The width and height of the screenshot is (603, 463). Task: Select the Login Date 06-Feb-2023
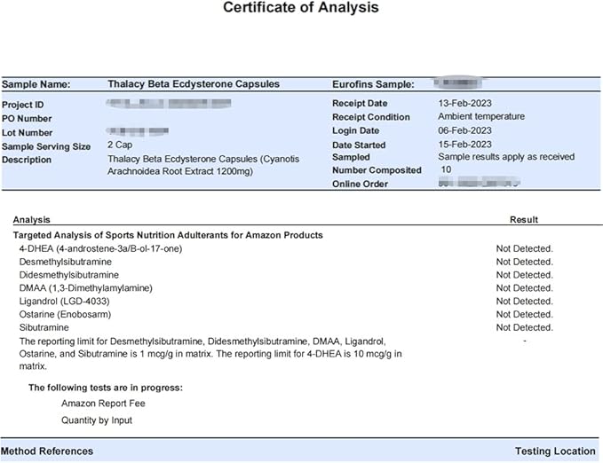[464, 130]
